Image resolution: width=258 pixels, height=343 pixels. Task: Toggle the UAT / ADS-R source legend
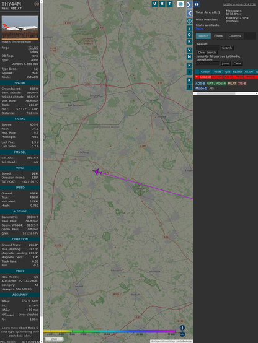(216, 84)
